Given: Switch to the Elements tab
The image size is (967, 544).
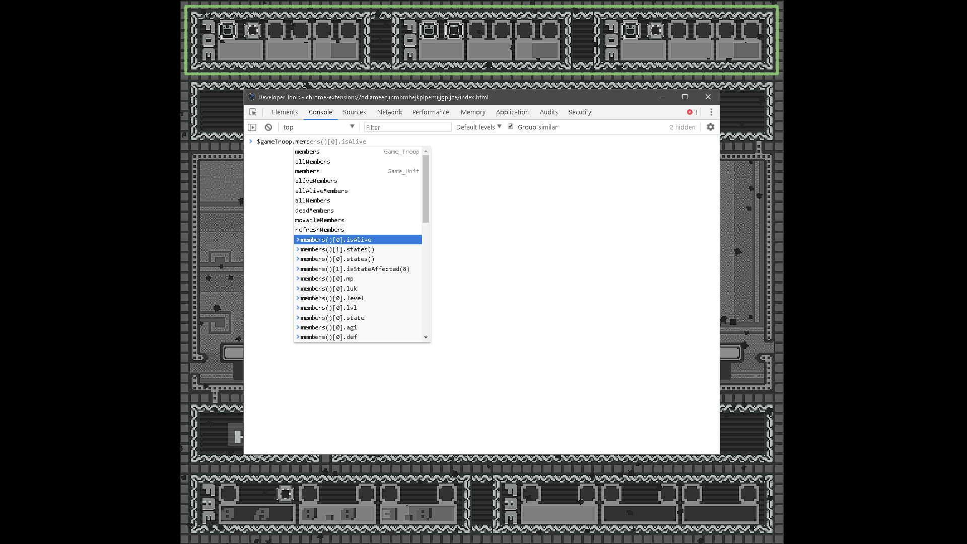Looking at the screenshot, I should point(285,112).
